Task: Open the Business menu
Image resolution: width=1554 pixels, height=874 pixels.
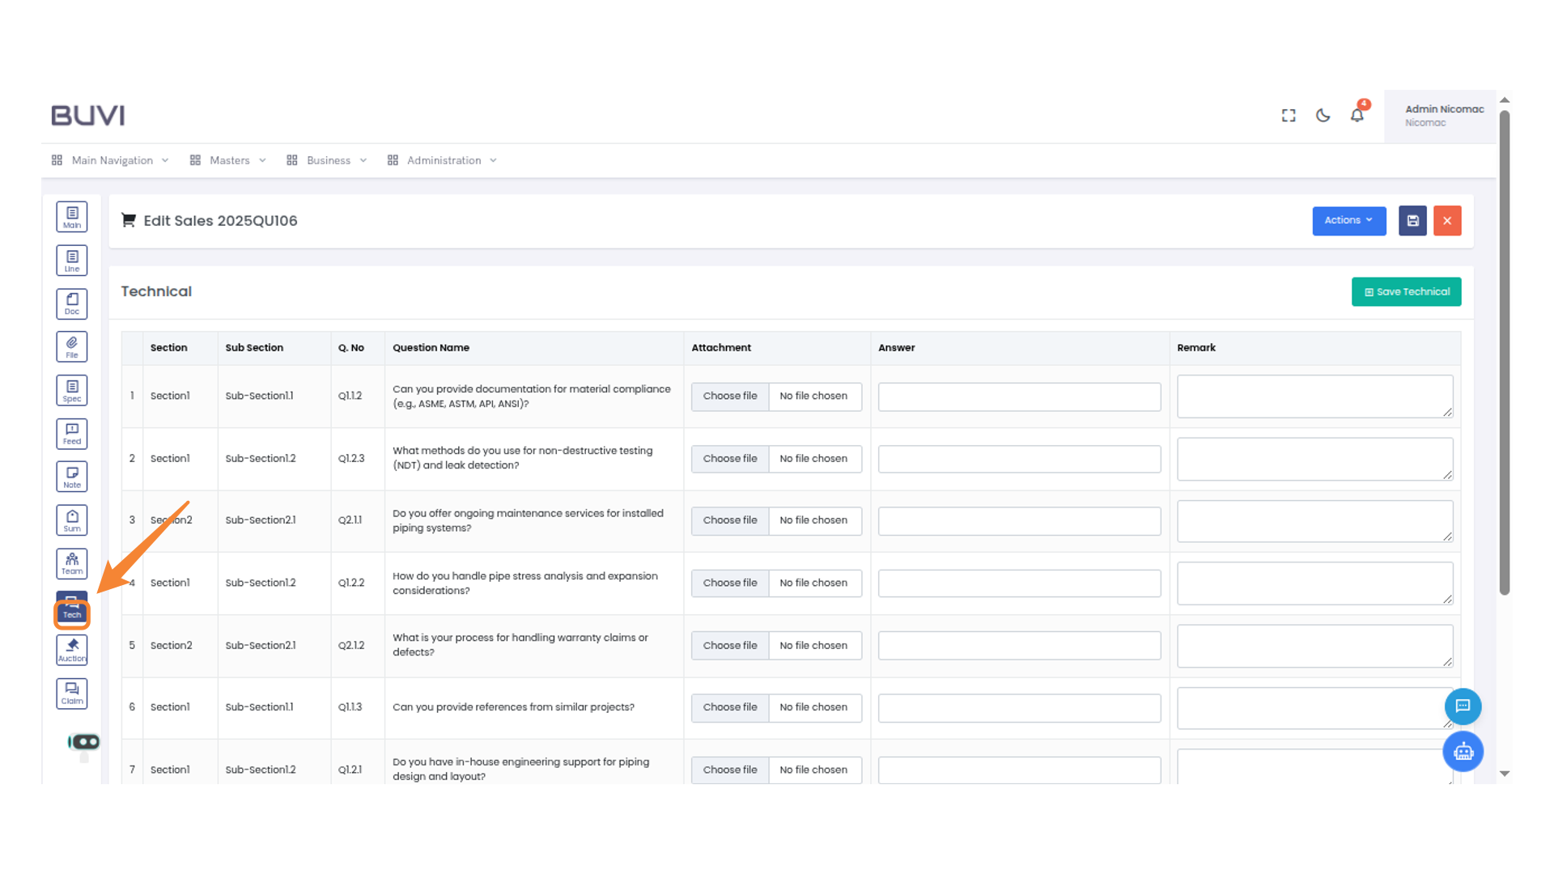Action: [x=327, y=160]
